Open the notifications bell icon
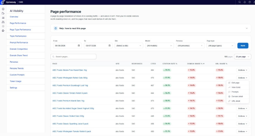 coord(245,2)
